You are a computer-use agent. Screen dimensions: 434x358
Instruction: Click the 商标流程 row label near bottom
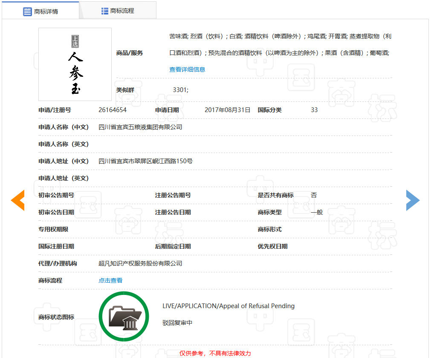click(50, 280)
